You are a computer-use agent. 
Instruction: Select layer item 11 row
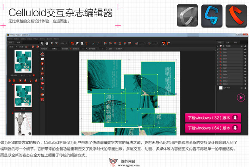[230, 81]
